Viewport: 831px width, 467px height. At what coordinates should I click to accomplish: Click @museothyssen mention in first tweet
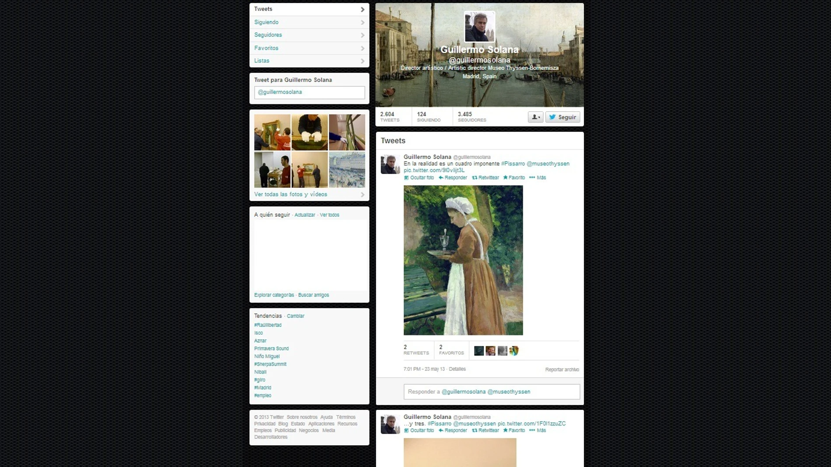click(x=548, y=164)
